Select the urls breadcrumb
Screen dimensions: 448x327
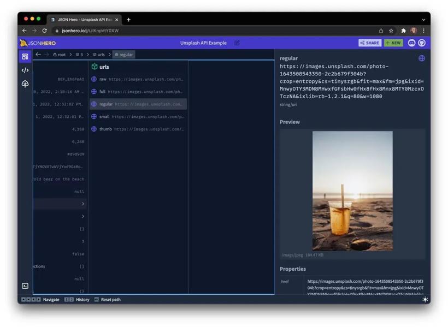99,55
